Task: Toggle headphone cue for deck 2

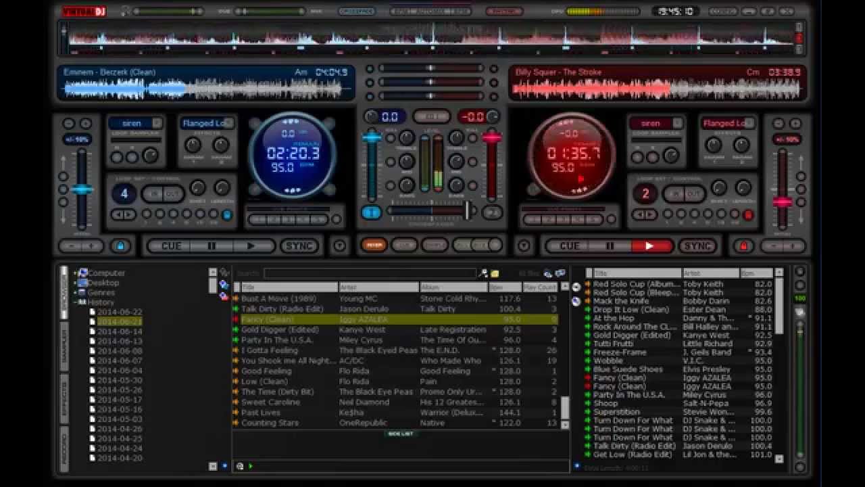Action: click(493, 212)
